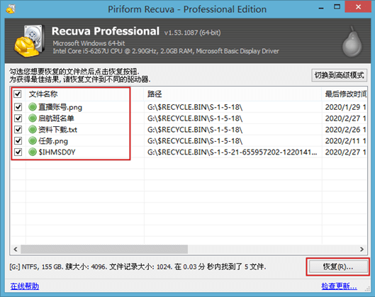Uncheck the 直播账号.png checkbox
Image resolution: width=375 pixels, height=297 pixels.
pyautogui.click(x=18, y=107)
